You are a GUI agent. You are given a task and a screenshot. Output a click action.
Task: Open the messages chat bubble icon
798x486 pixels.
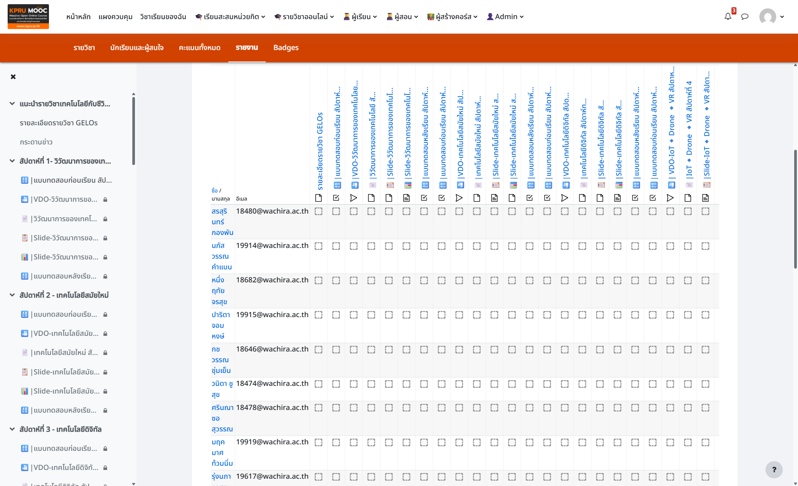tap(744, 16)
